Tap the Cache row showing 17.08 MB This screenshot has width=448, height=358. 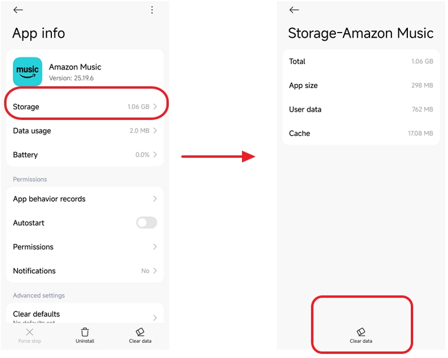361,134
